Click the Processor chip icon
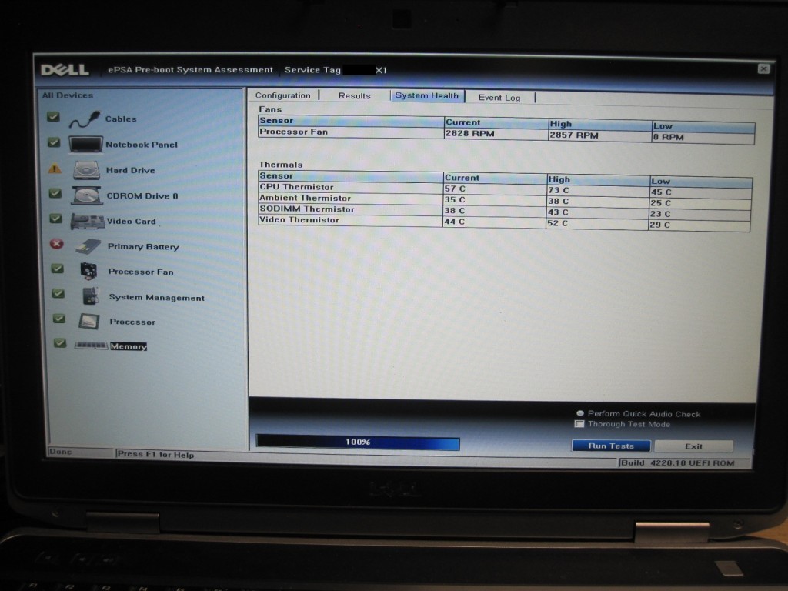Screen dimensions: 788x591 pyautogui.click(x=89, y=322)
